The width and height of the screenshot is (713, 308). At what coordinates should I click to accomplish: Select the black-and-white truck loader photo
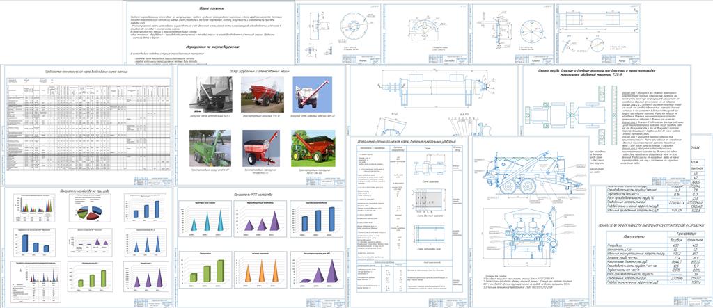tap(210, 94)
